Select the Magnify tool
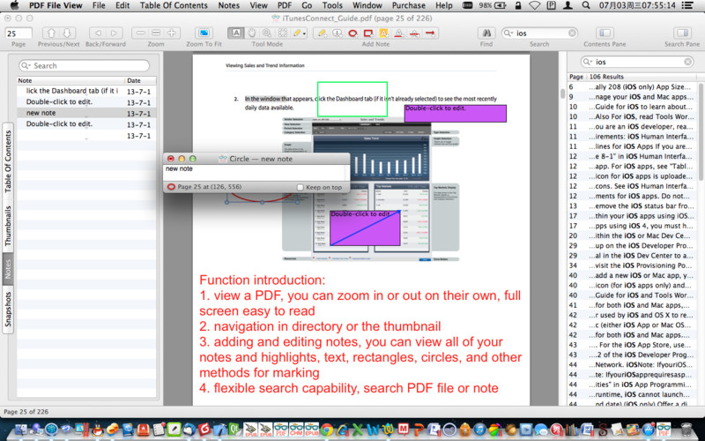705x441 pixels. [x=267, y=33]
